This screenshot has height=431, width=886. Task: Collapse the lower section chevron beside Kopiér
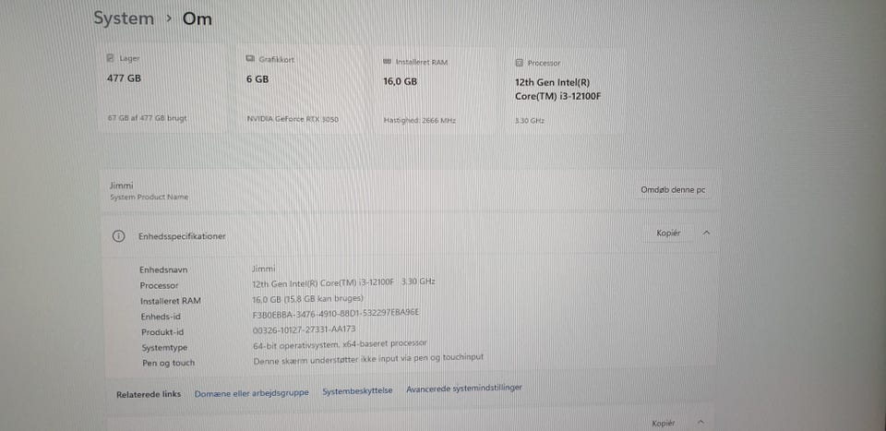[x=700, y=422]
